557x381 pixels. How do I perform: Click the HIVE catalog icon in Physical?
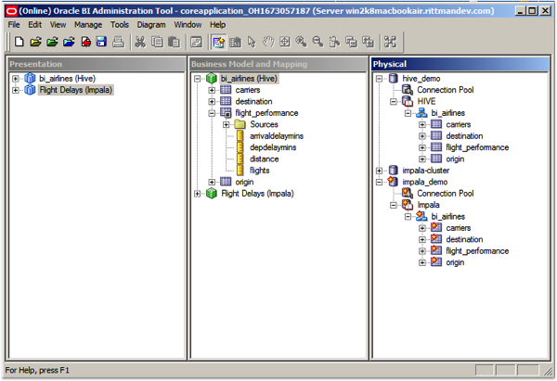point(408,101)
